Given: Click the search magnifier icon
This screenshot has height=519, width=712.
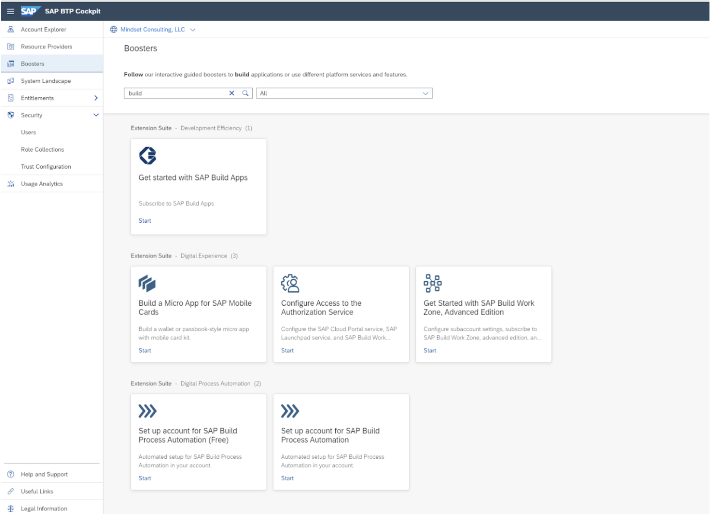Looking at the screenshot, I should (x=245, y=93).
